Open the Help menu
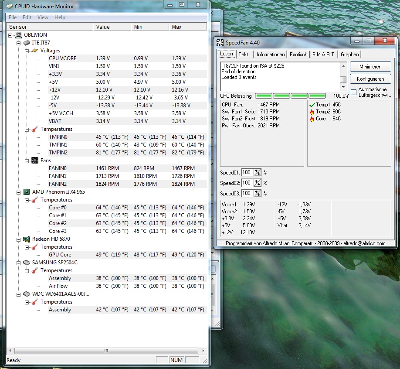Image resolution: width=400 pixels, height=369 pixels. tap(60, 17)
